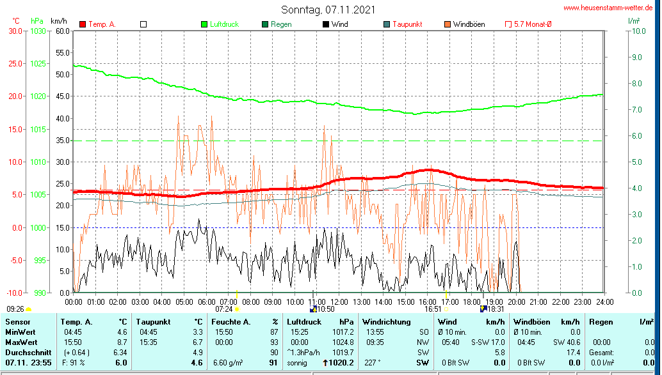Open the www.heusenstamm-wetter.de link
Screen dimensions: 662x375
point(608,8)
